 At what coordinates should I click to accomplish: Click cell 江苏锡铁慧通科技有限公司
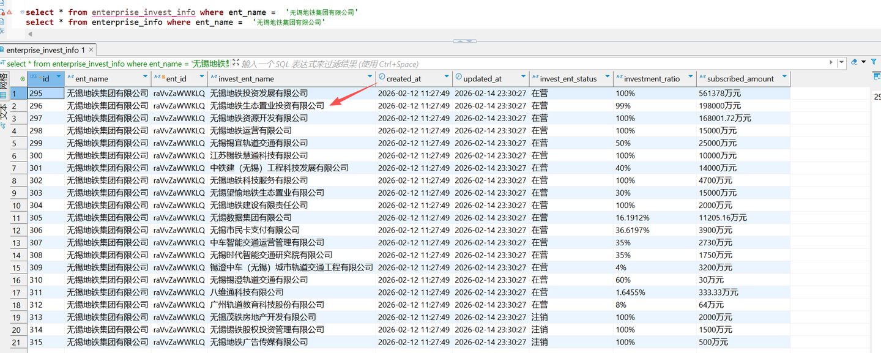point(292,155)
